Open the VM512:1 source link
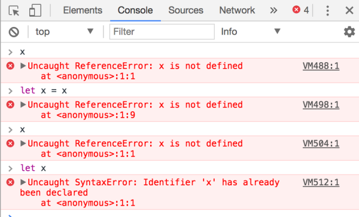 click(x=321, y=182)
